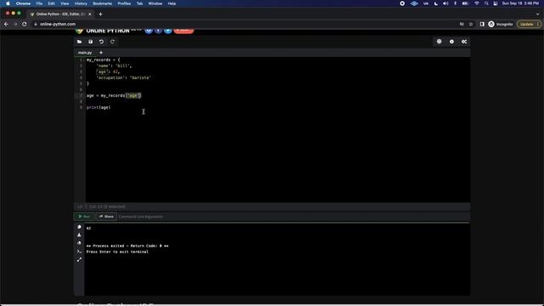This screenshot has width=544, height=306.
Task: Click the line my_records = { in editor
Action: coord(104,60)
